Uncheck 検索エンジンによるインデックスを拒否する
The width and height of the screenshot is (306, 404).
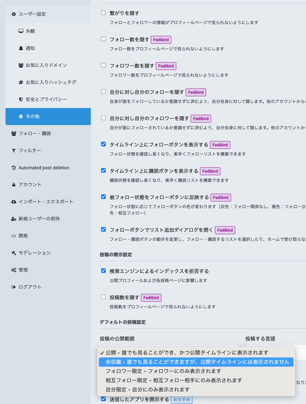103,271
